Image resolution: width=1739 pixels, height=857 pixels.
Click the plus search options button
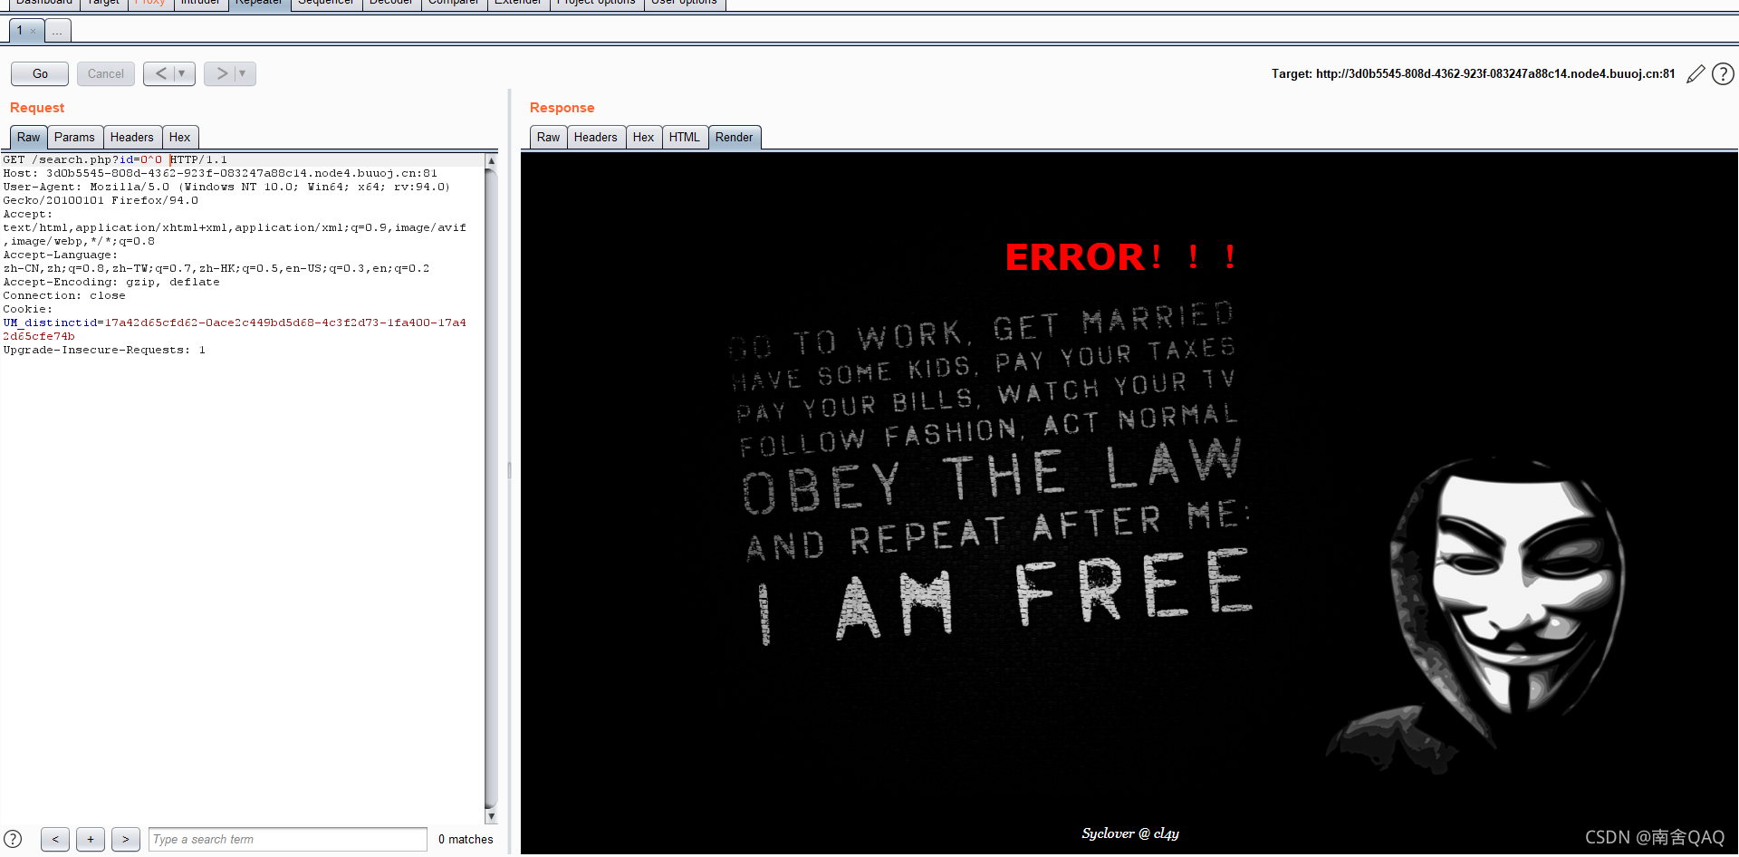pos(91,839)
